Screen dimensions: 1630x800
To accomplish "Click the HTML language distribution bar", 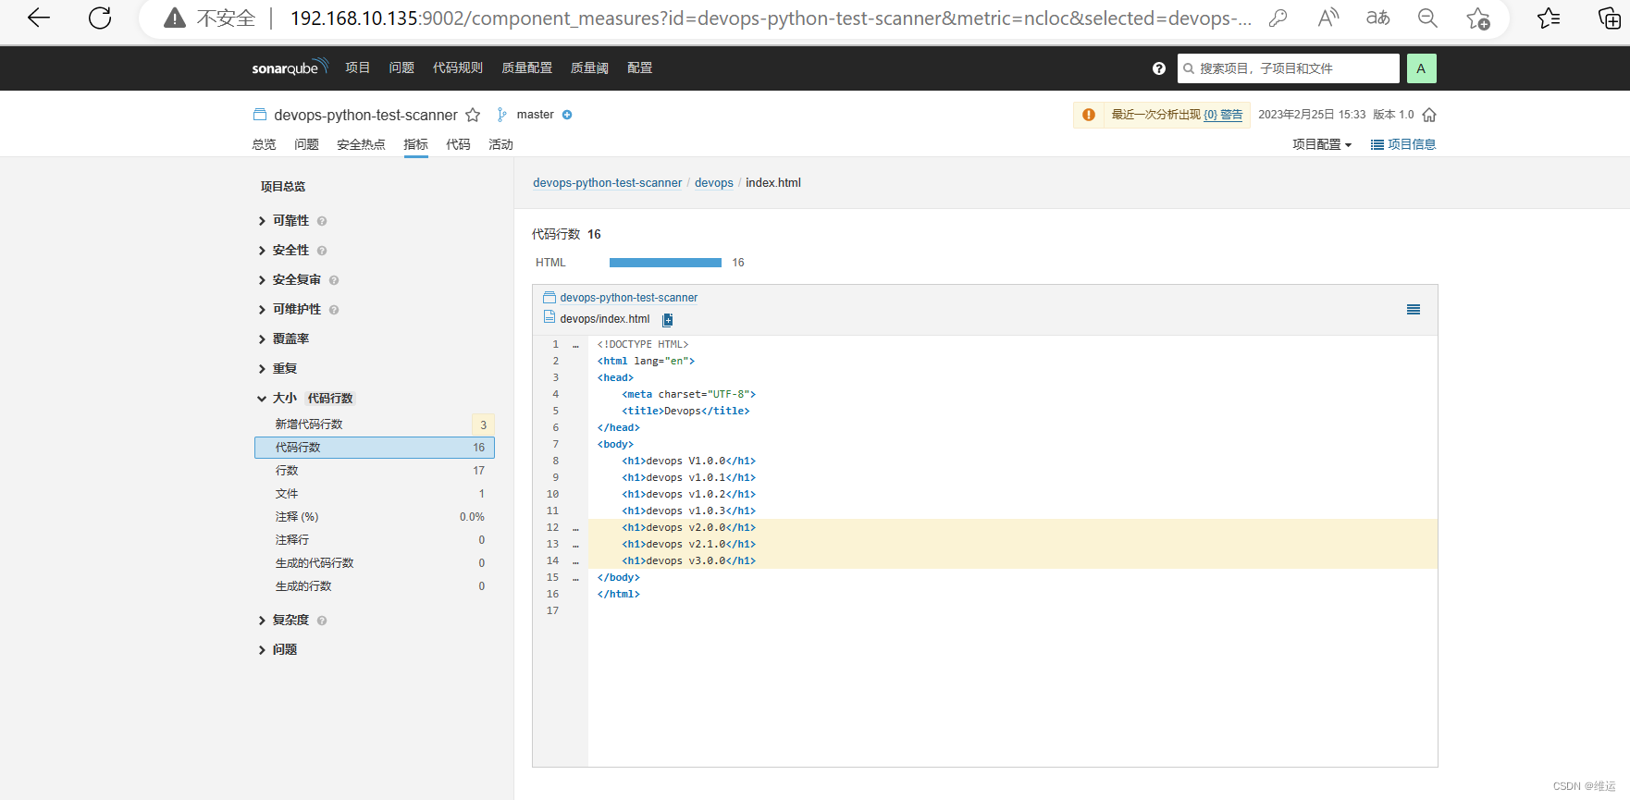I will point(665,263).
